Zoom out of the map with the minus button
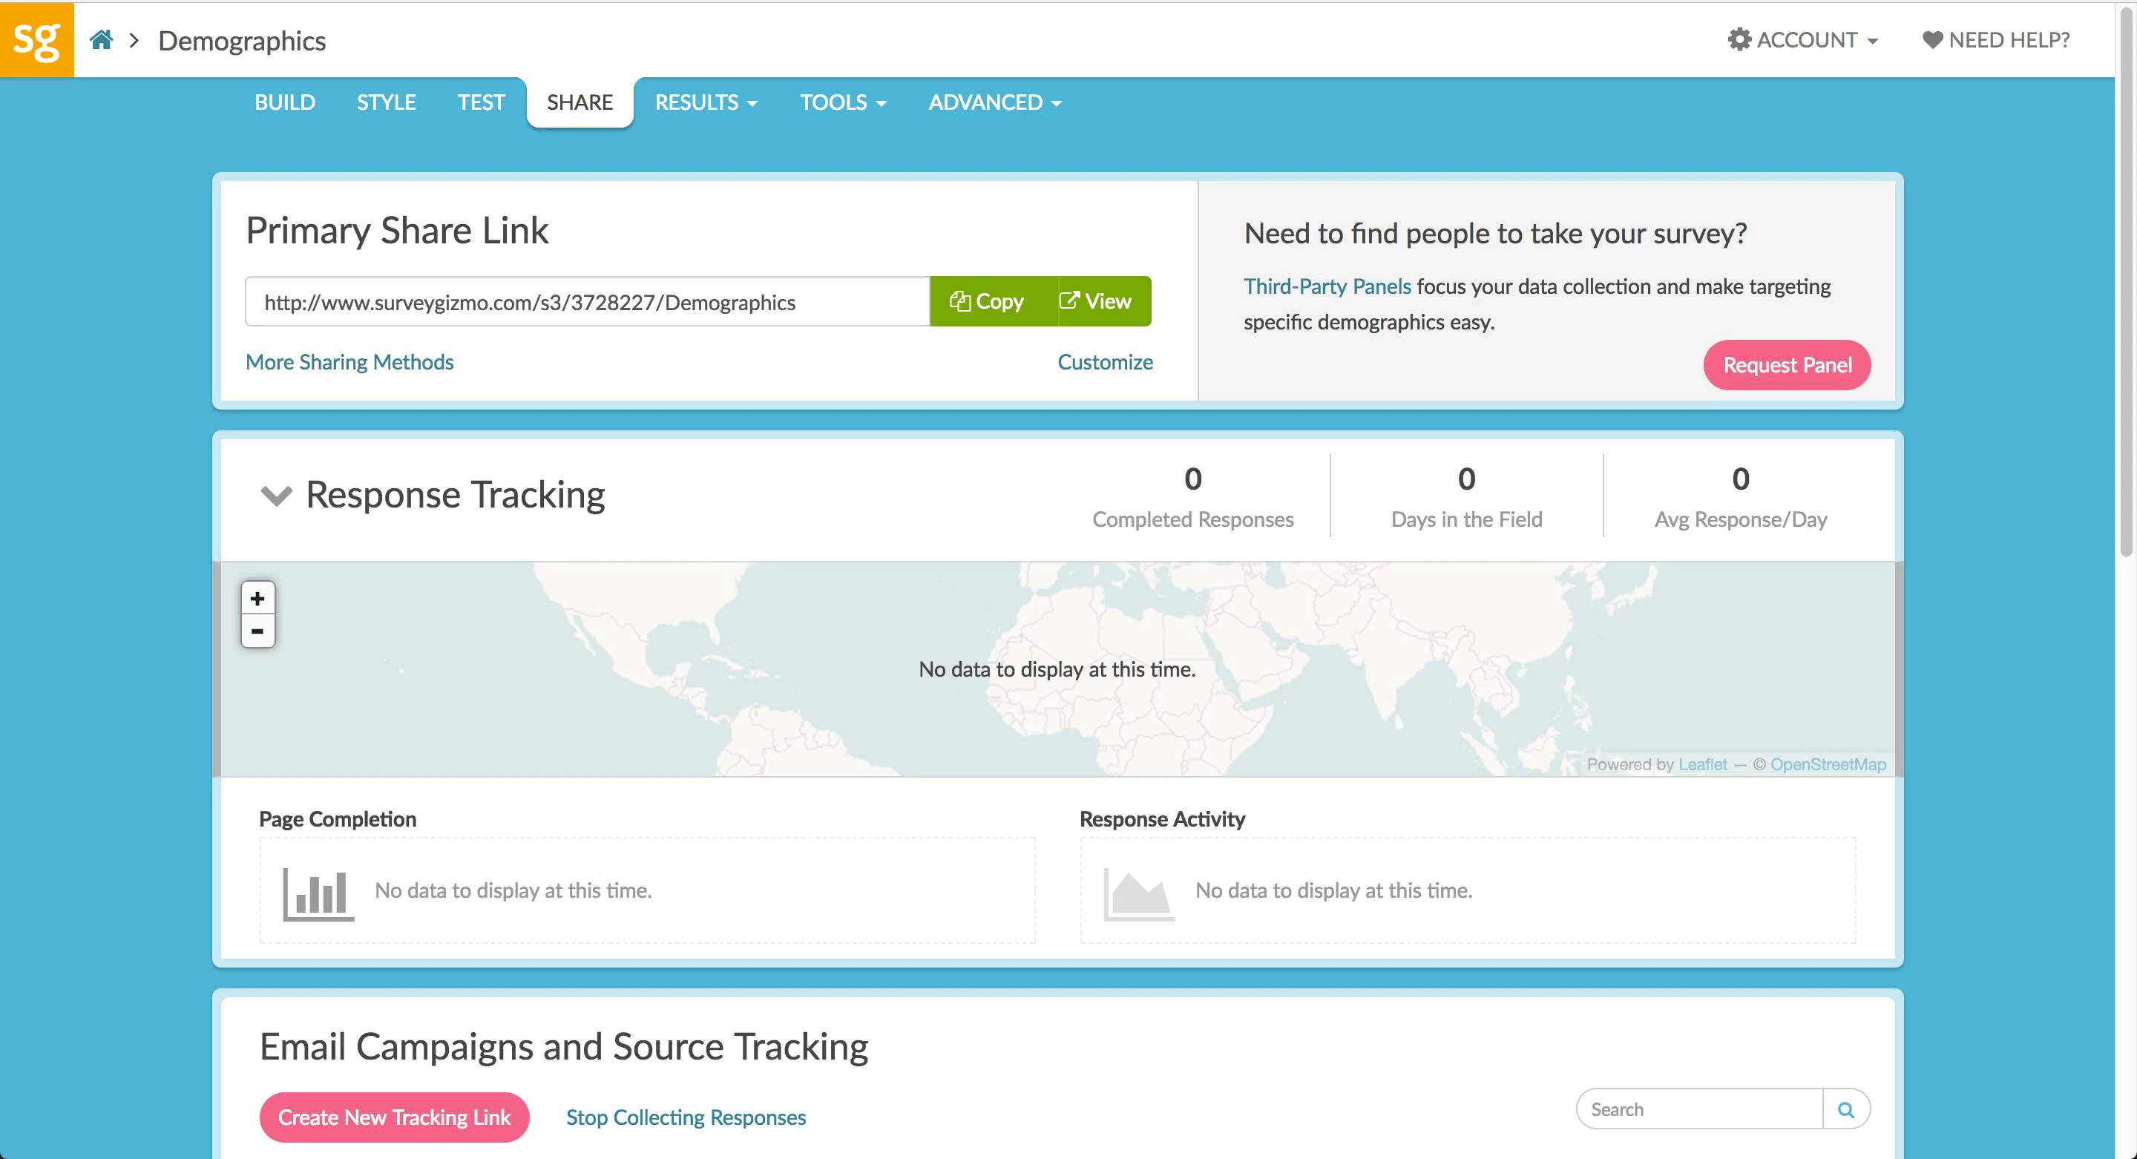Image resolution: width=2137 pixels, height=1159 pixels. [x=257, y=631]
